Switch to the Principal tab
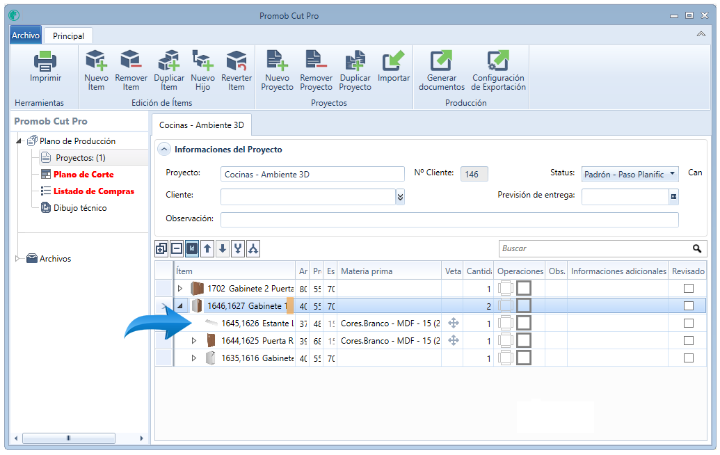Viewport: 720px width, 455px height. (68, 35)
